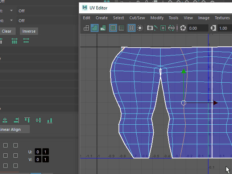
Task: Toggle shaded UV display icon
Action: tap(95, 28)
